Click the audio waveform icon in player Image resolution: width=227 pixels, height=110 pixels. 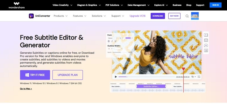point(193,77)
